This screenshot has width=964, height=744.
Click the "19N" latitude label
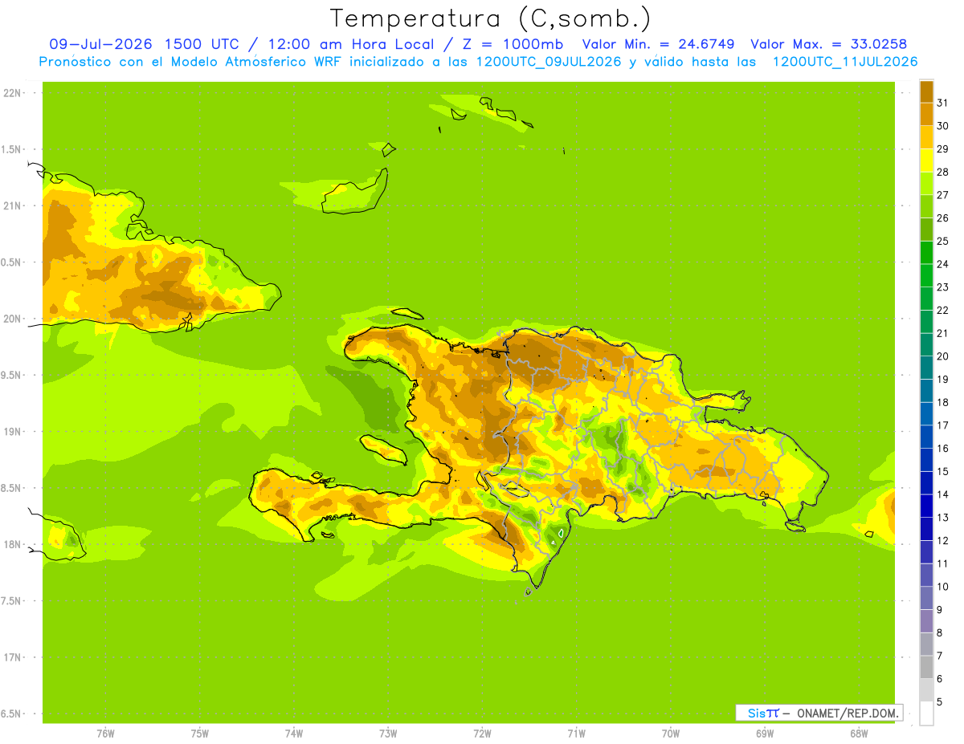[x=12, y=432]
